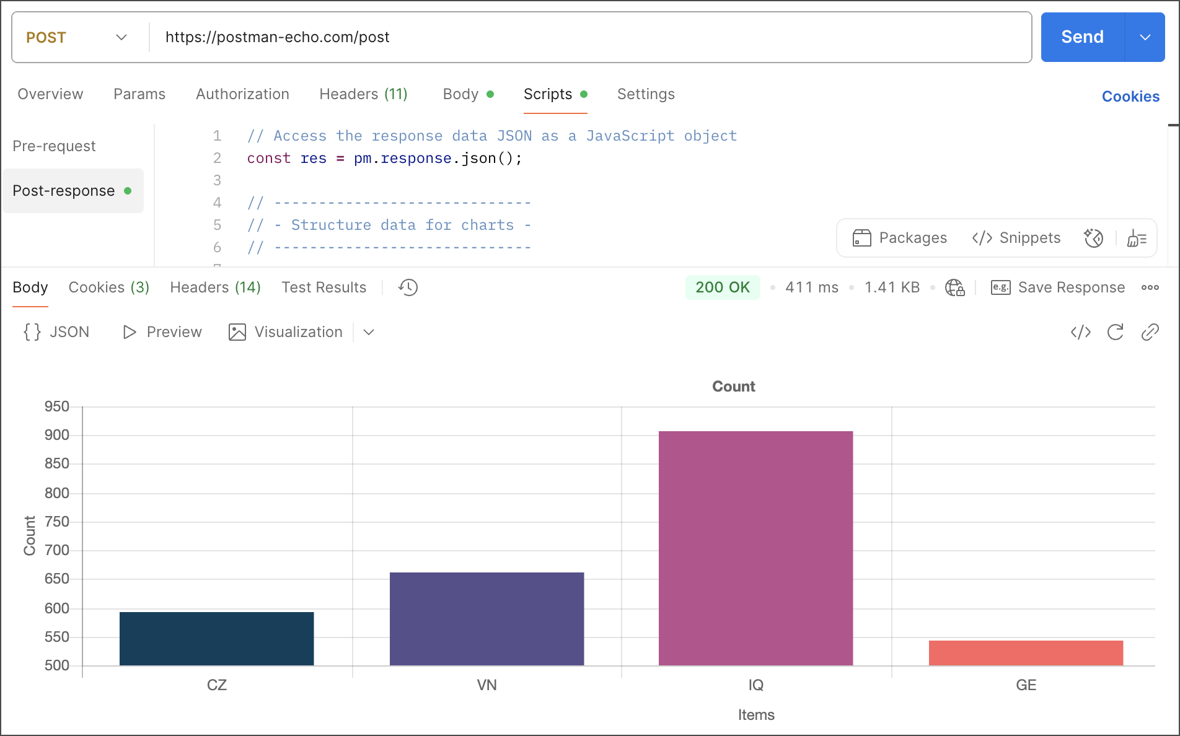Image resolution: width=1180 pixels, height=736 pixels.
Task: Click the request URL input field
Action: tap(589, 37)
